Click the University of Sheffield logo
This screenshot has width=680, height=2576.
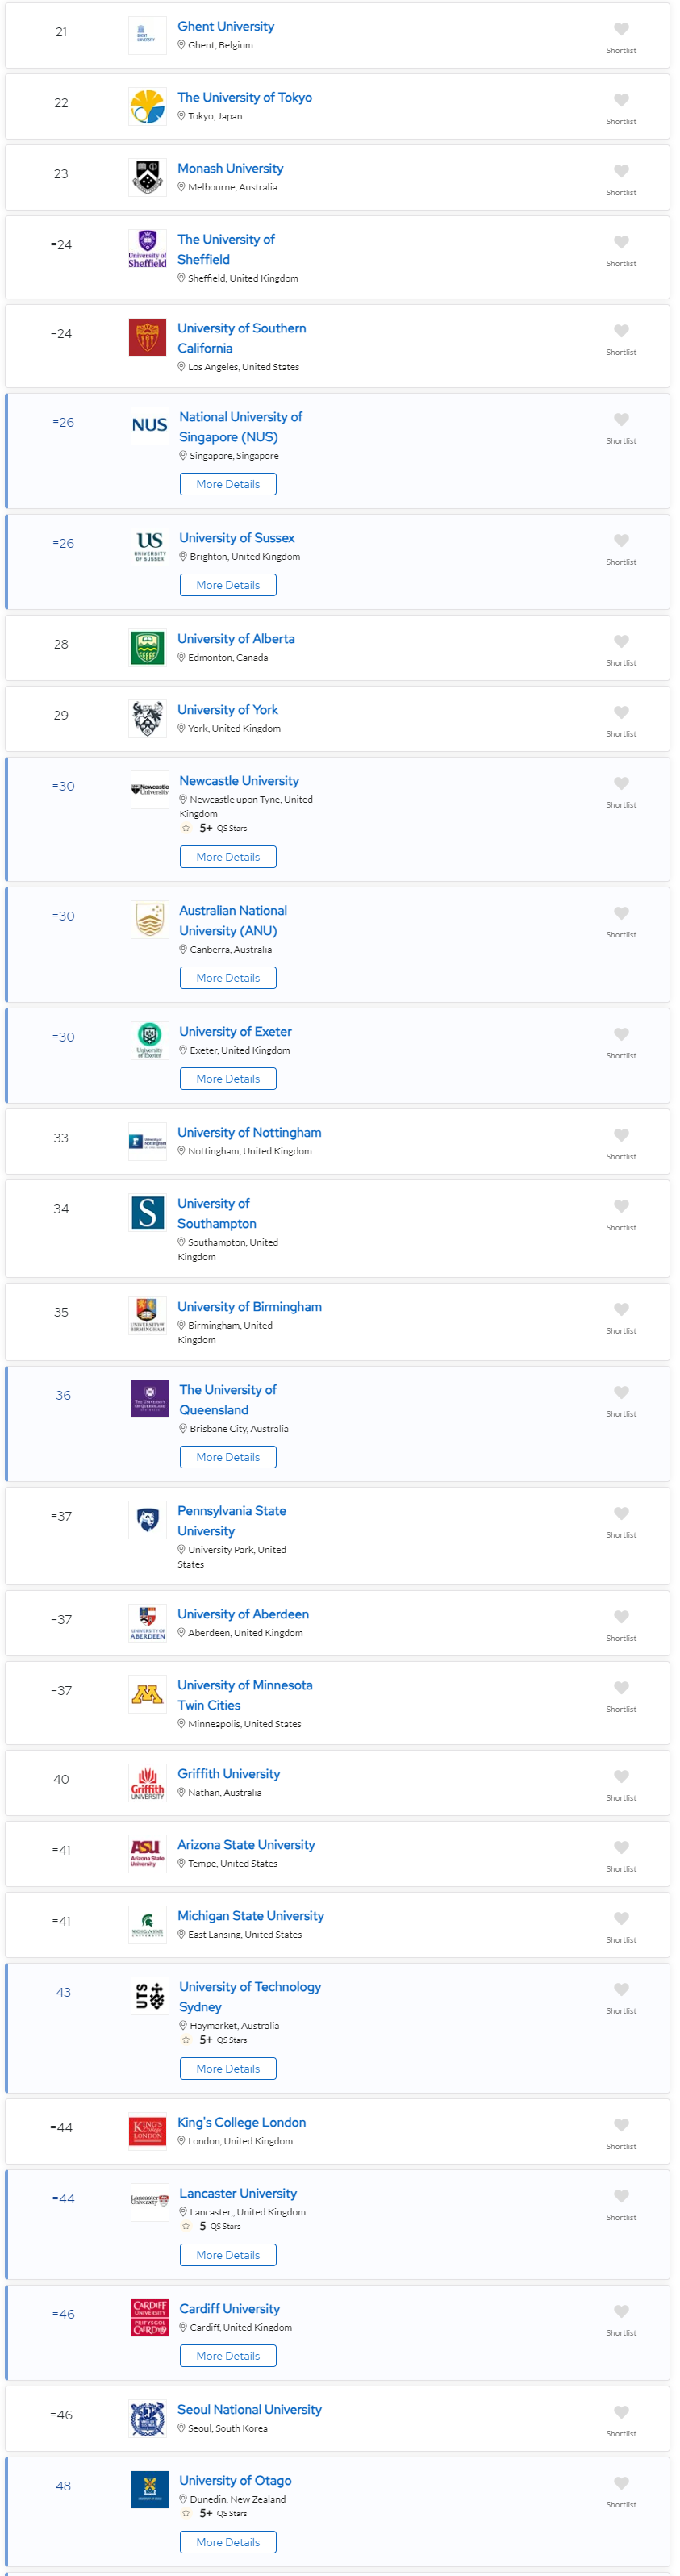coord(147,248)
